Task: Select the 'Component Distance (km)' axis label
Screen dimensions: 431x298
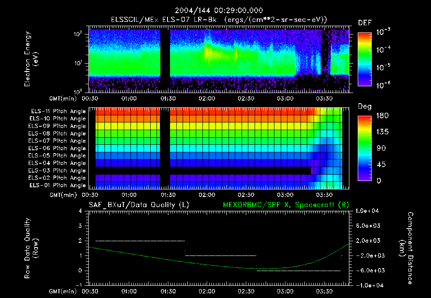Action: pyautogui.click(x=406, y=248)
